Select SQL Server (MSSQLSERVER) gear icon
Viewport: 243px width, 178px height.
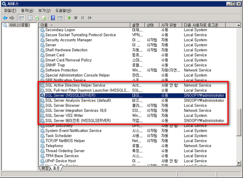point(42,95)
